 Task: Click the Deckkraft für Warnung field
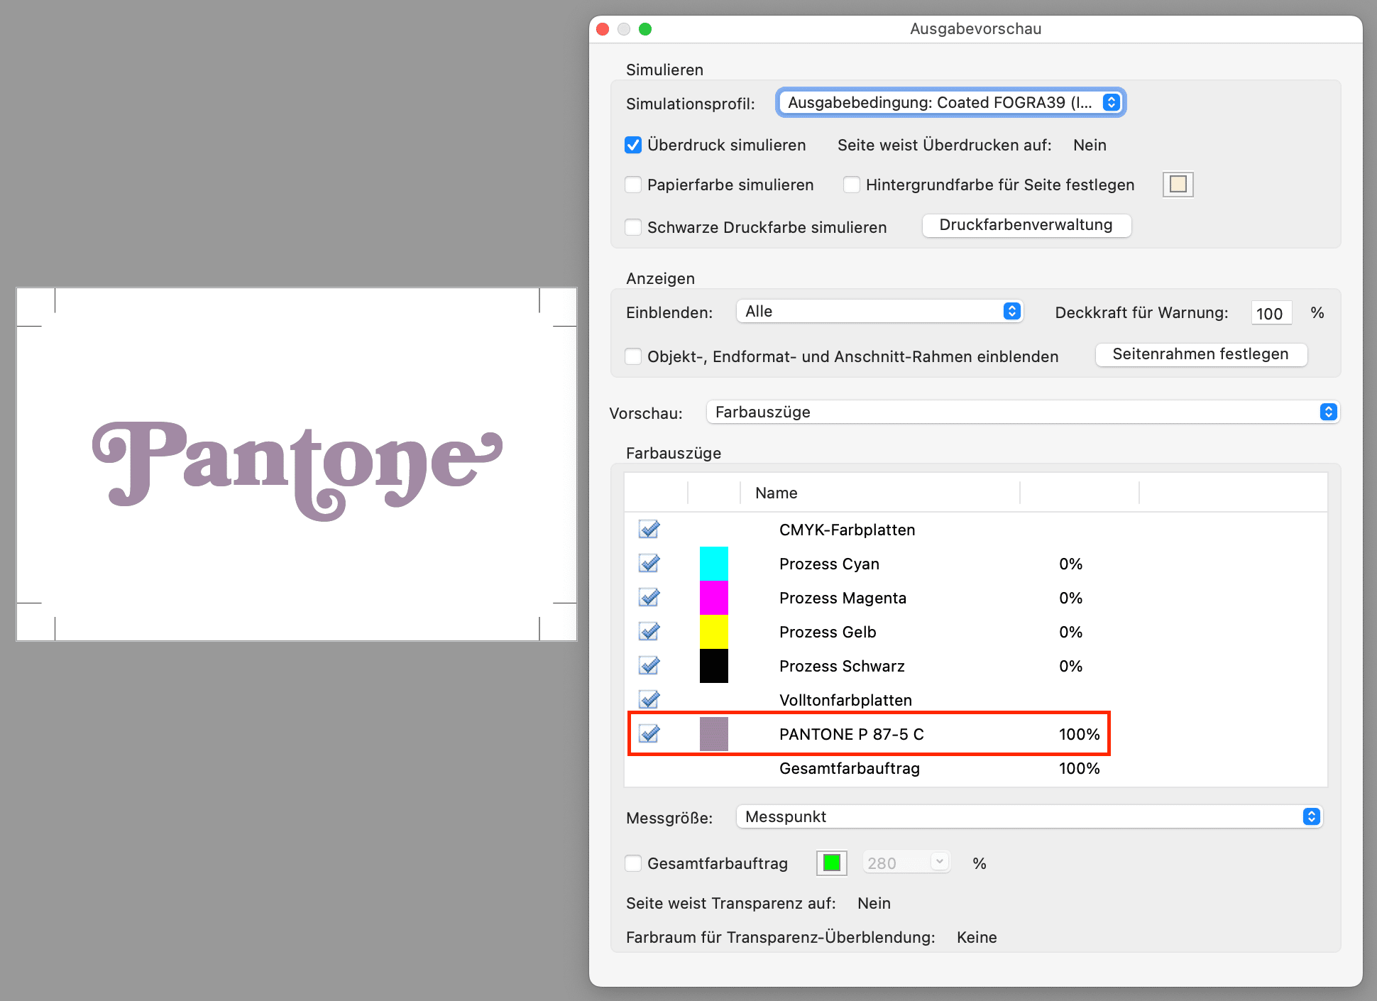pyautogui.click(x=1271, y=313)
